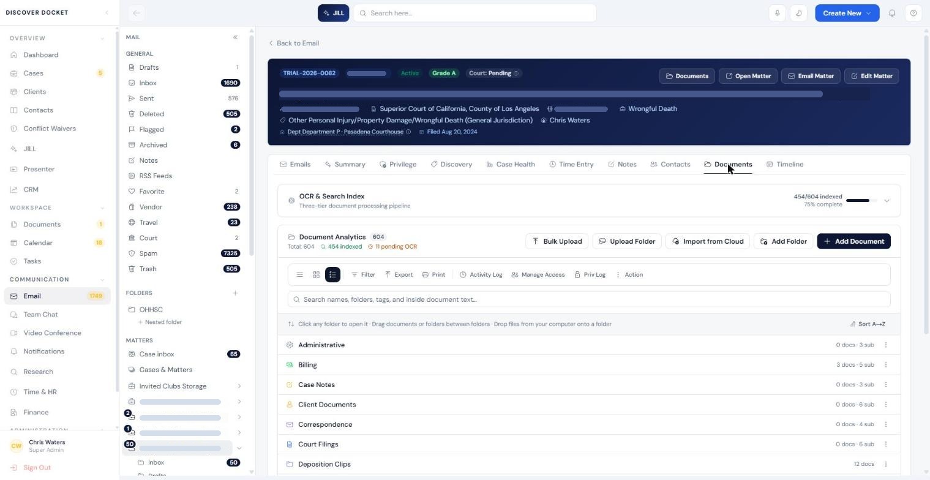The image size is (930, 480).
Task: Open the Spam mail folder
Action: [x=184, y=253]
